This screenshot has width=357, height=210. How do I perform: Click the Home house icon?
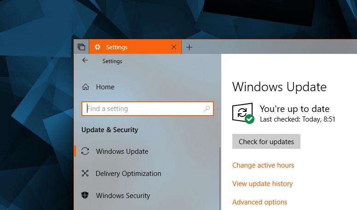click(86, 87)
